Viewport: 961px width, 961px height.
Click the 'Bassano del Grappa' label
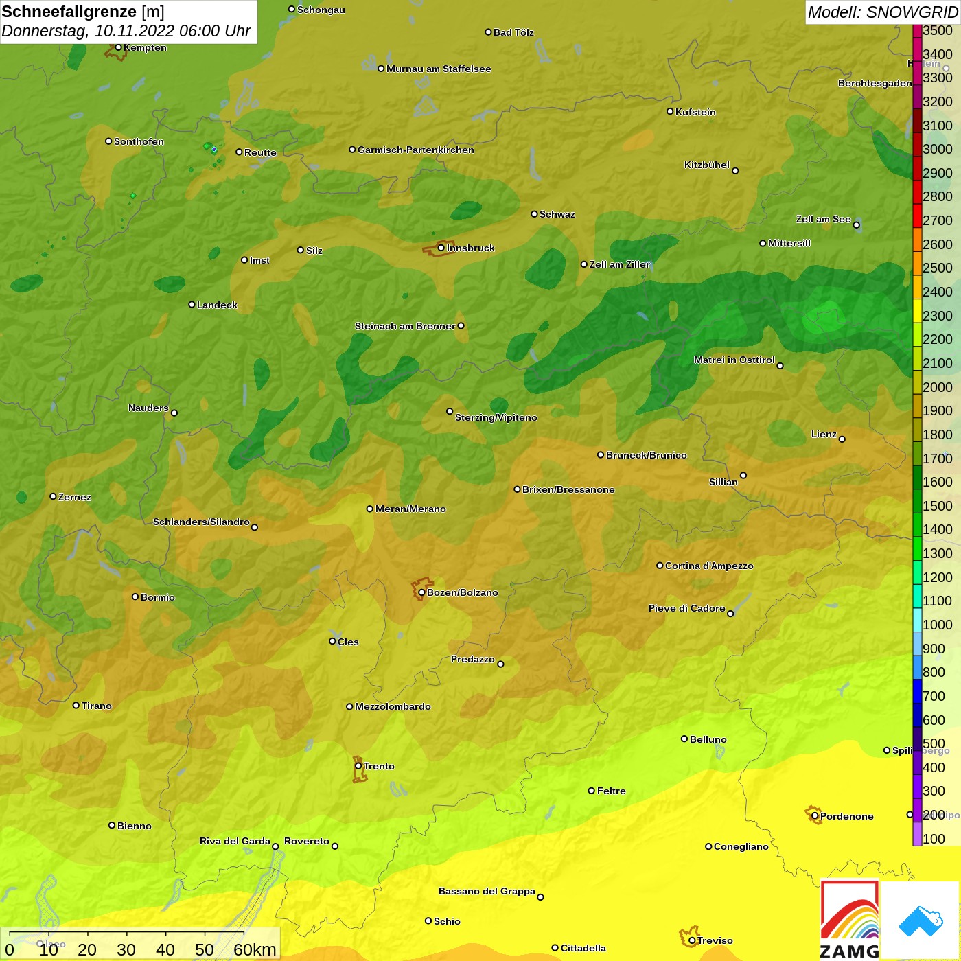coord(487,891)
